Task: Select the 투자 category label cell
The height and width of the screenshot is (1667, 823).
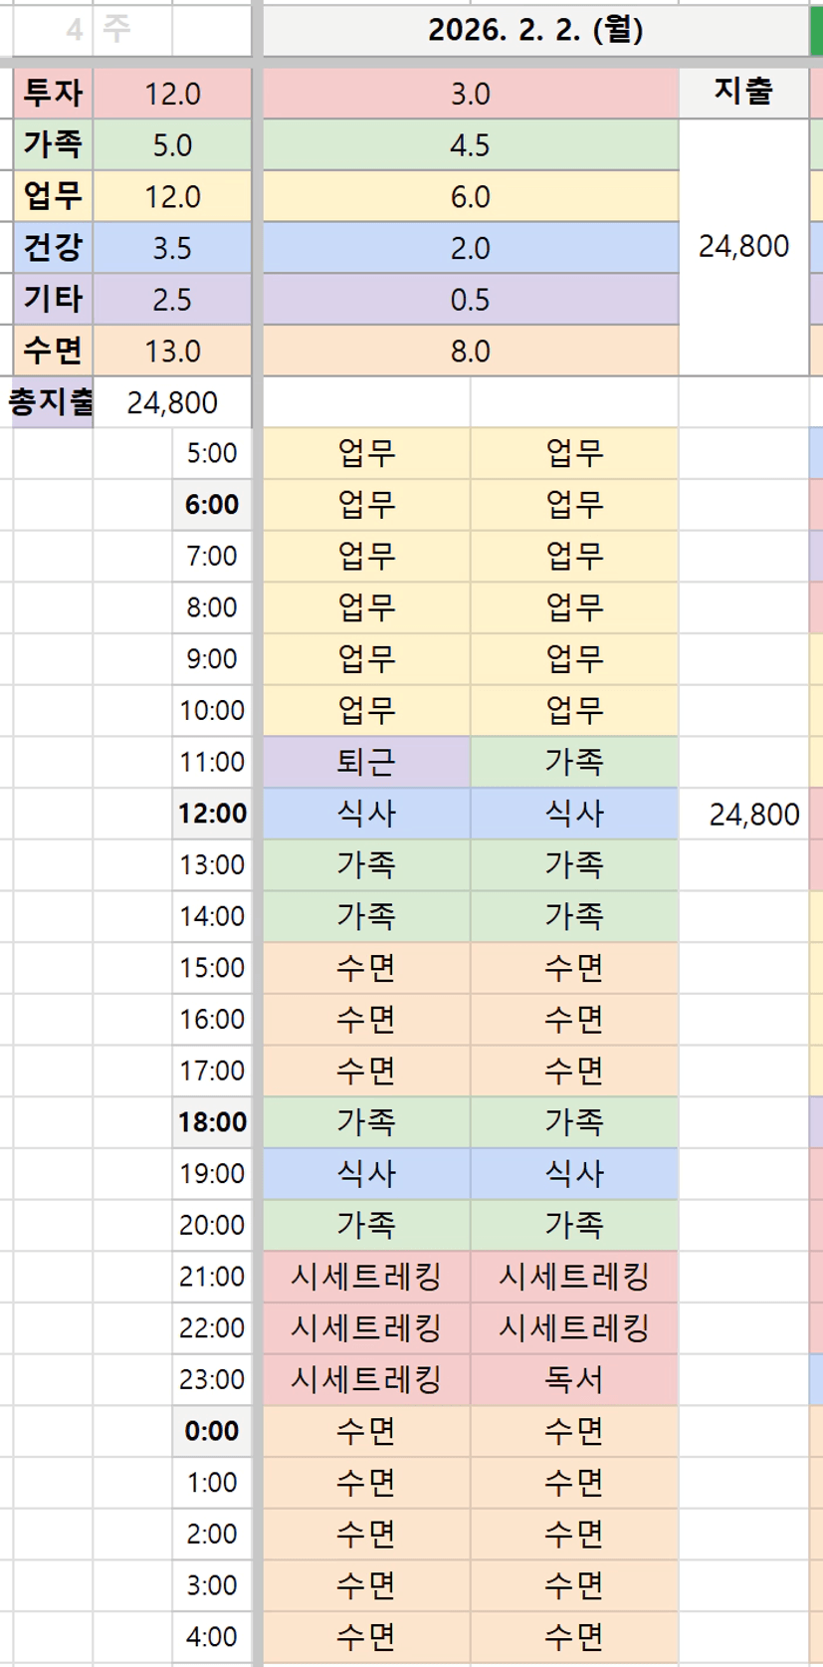Action: [x=53, y=94]
